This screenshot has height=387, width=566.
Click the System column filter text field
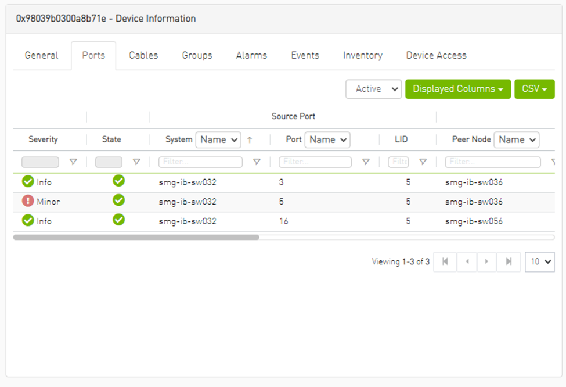(x=200, y=162)
